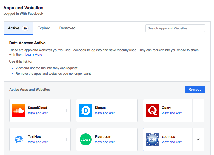214x155 pixels.
Task: Click the zoom.us app icon
Action: click(153, 139)
